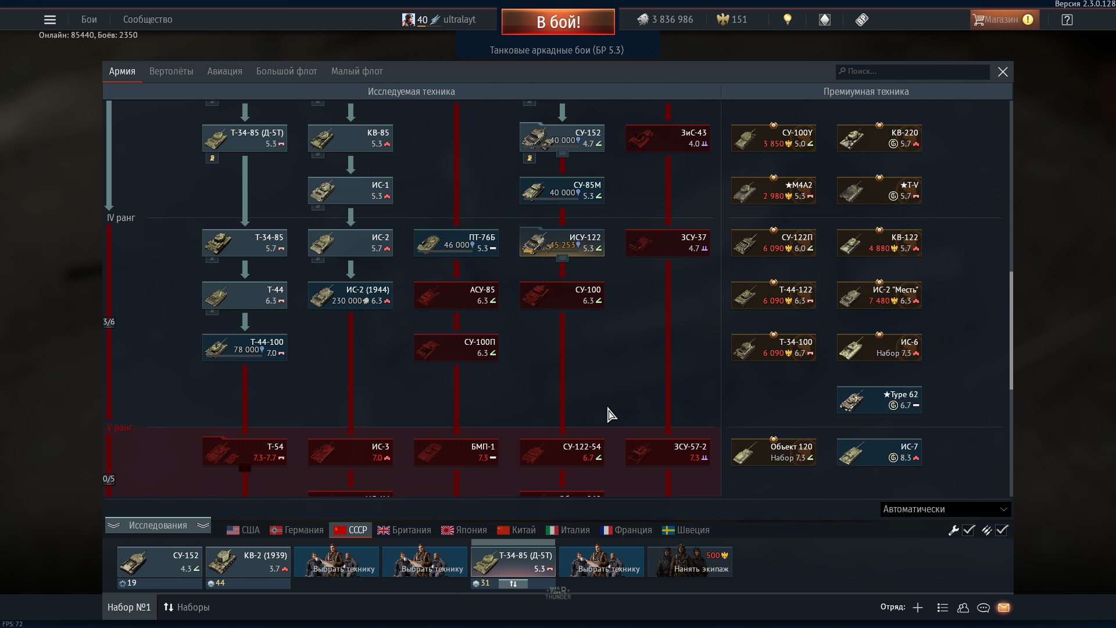The height and width of the screenshot is (628, 1116).
Task: Select the Швеция nation
Action: click(686, 530)
